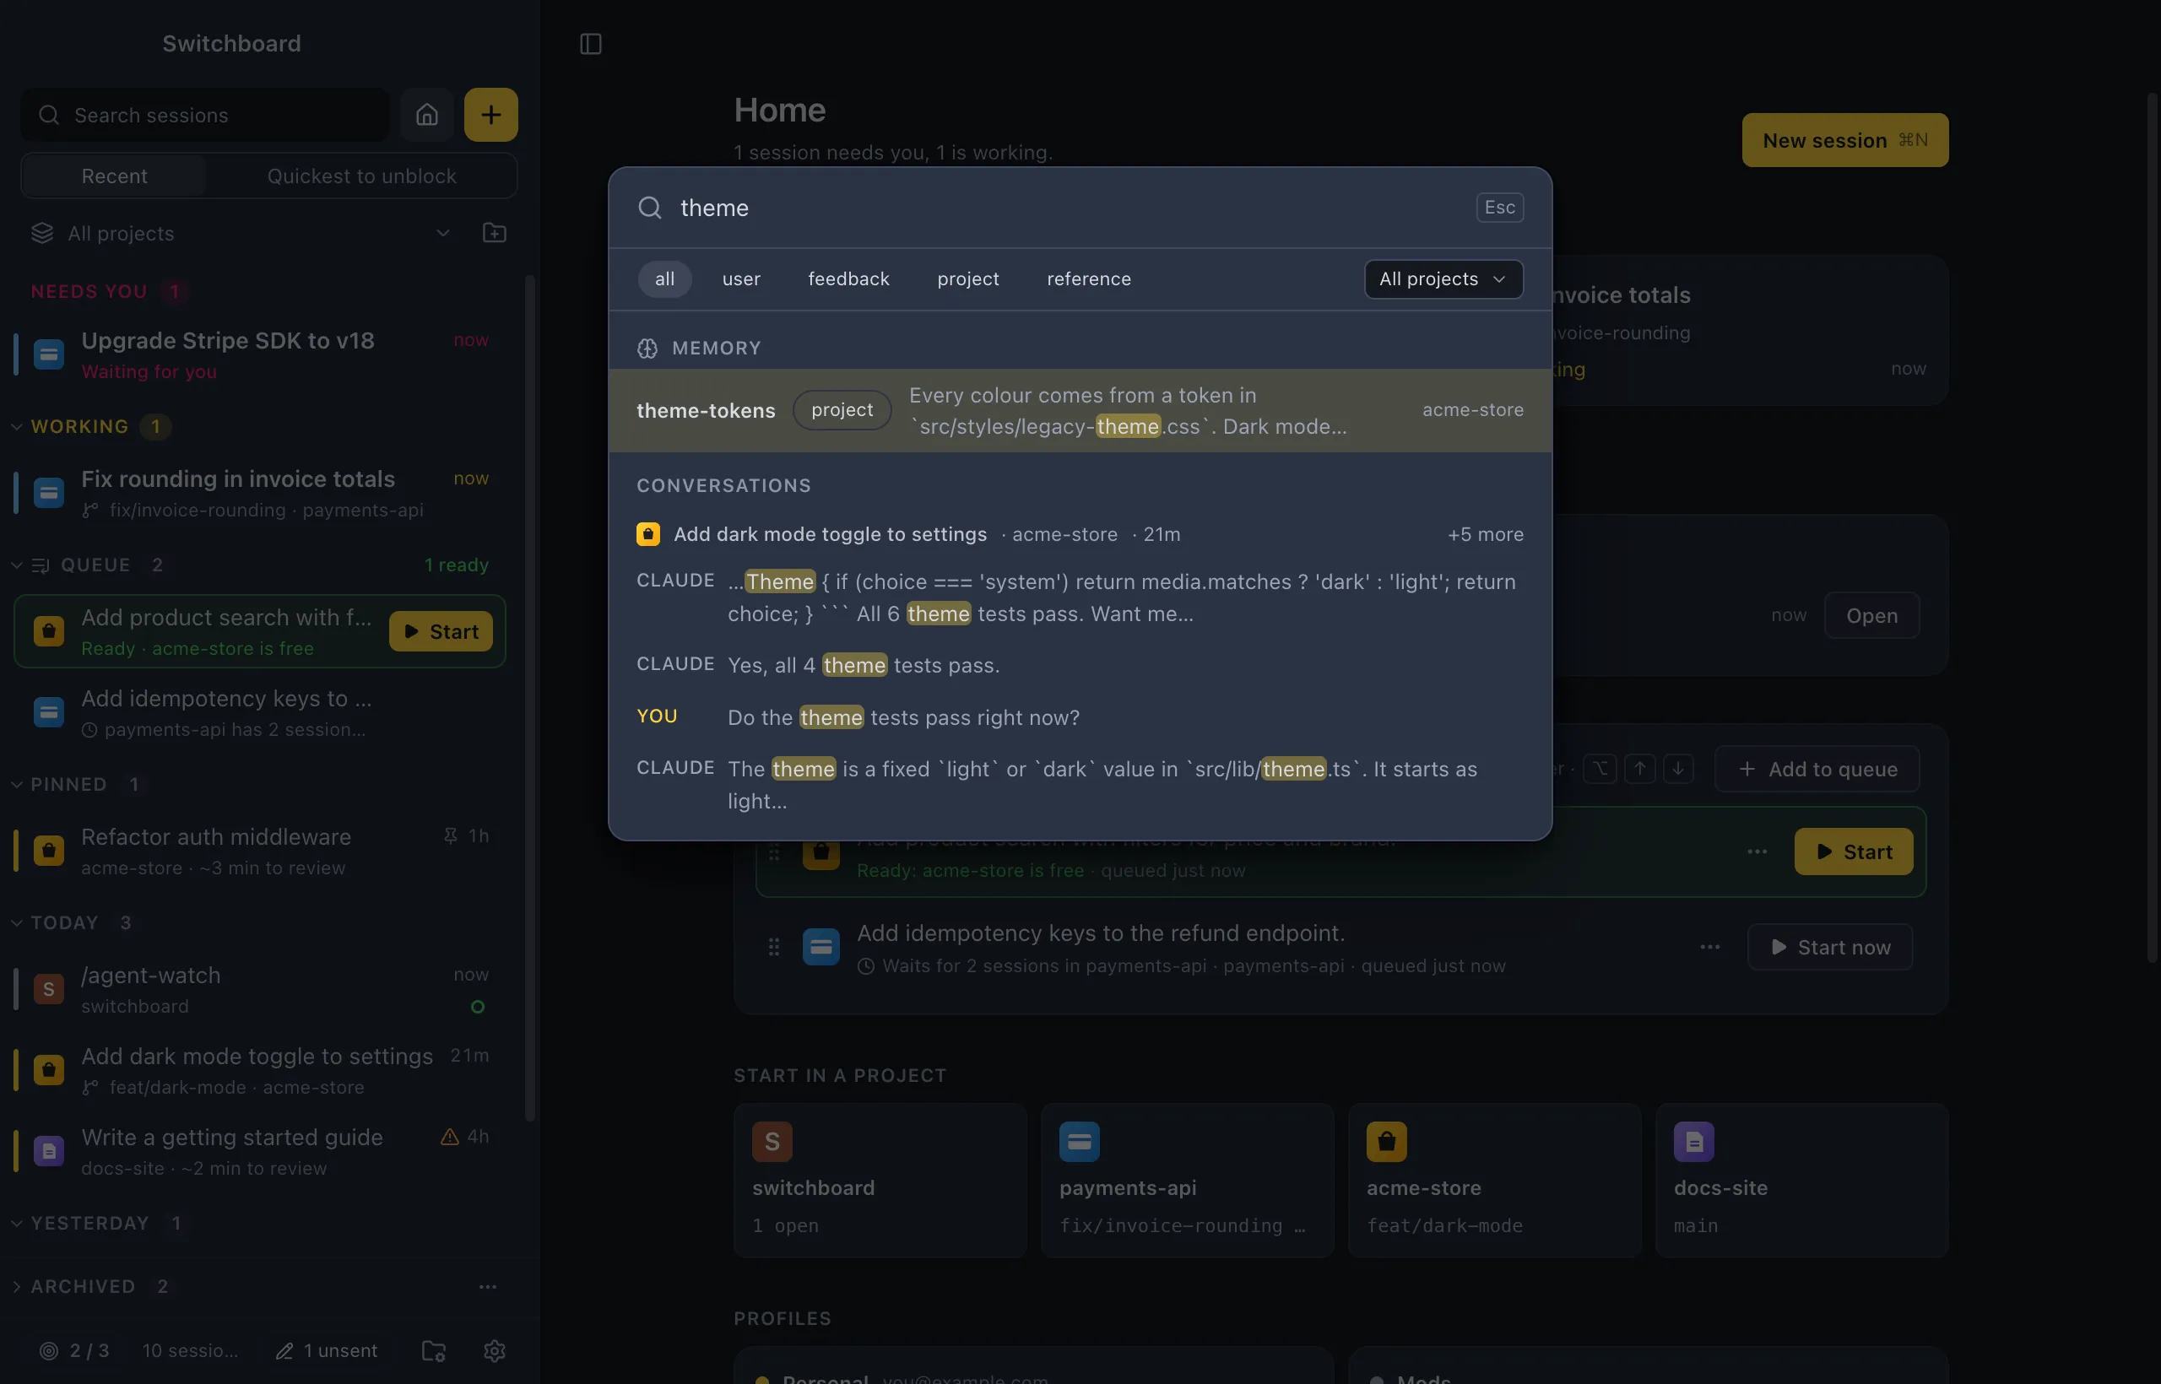Select the reference filter tab
The width and height of the screenshot is (2161, 1384).
[x=1089, y=278]
